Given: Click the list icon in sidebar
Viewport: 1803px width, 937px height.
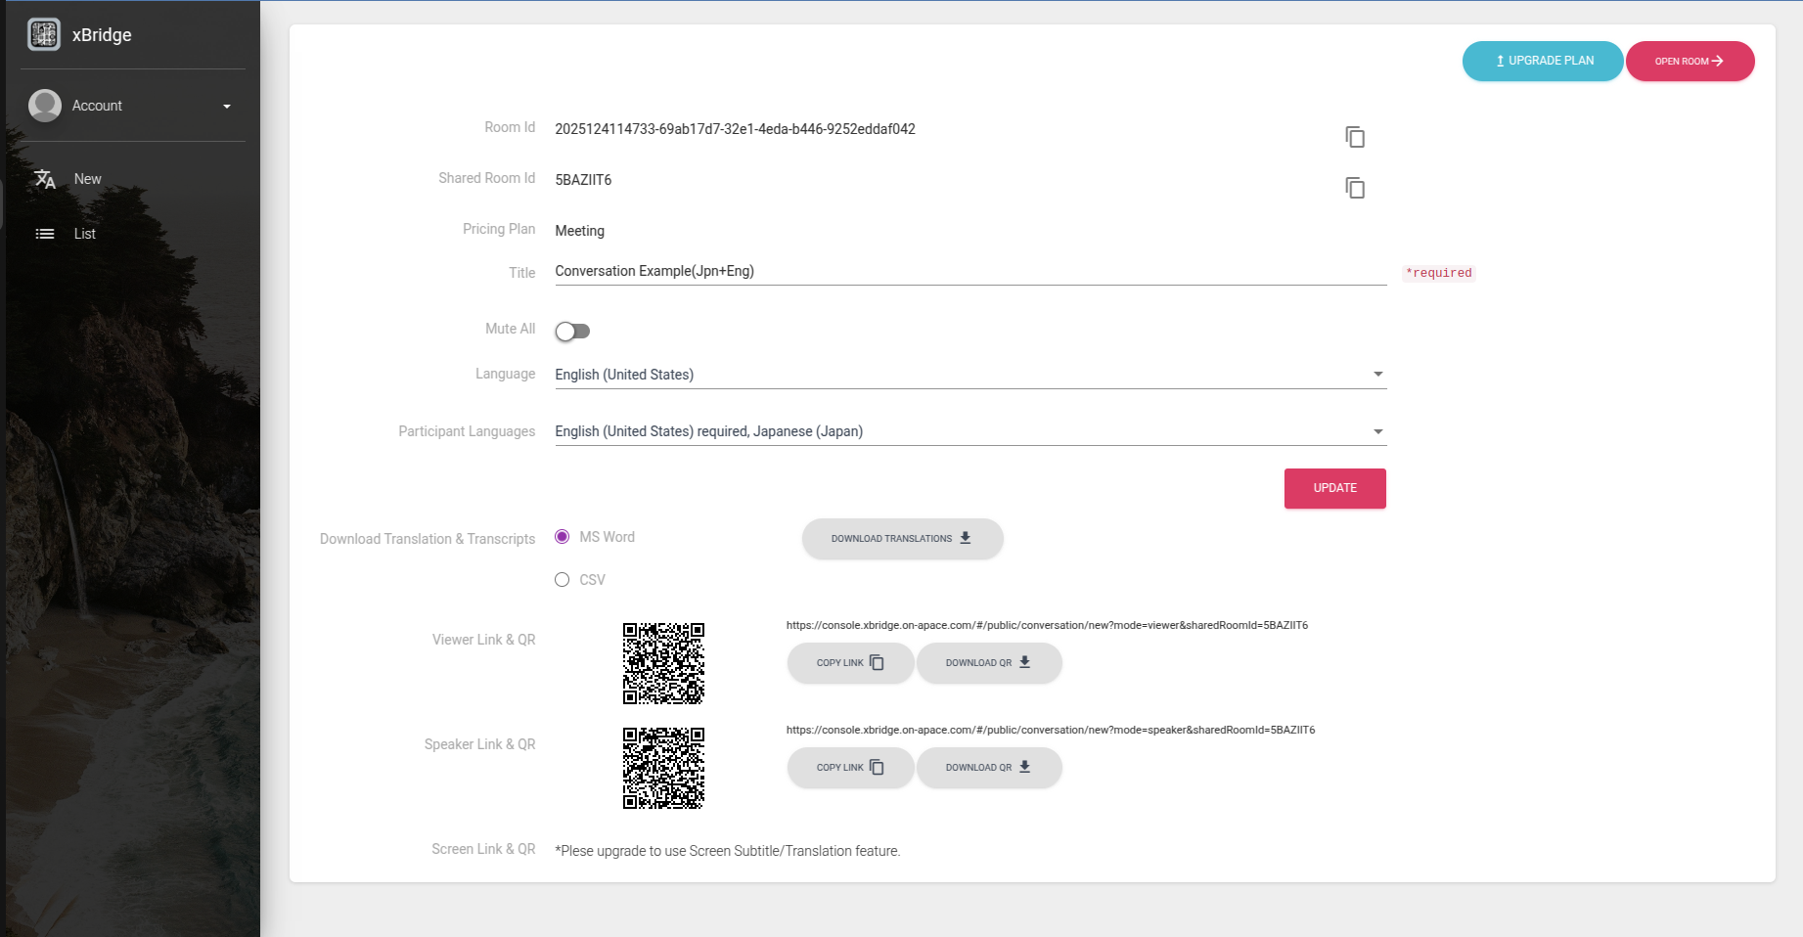Looking at the screenshot, I should click(x=45, y=234).
